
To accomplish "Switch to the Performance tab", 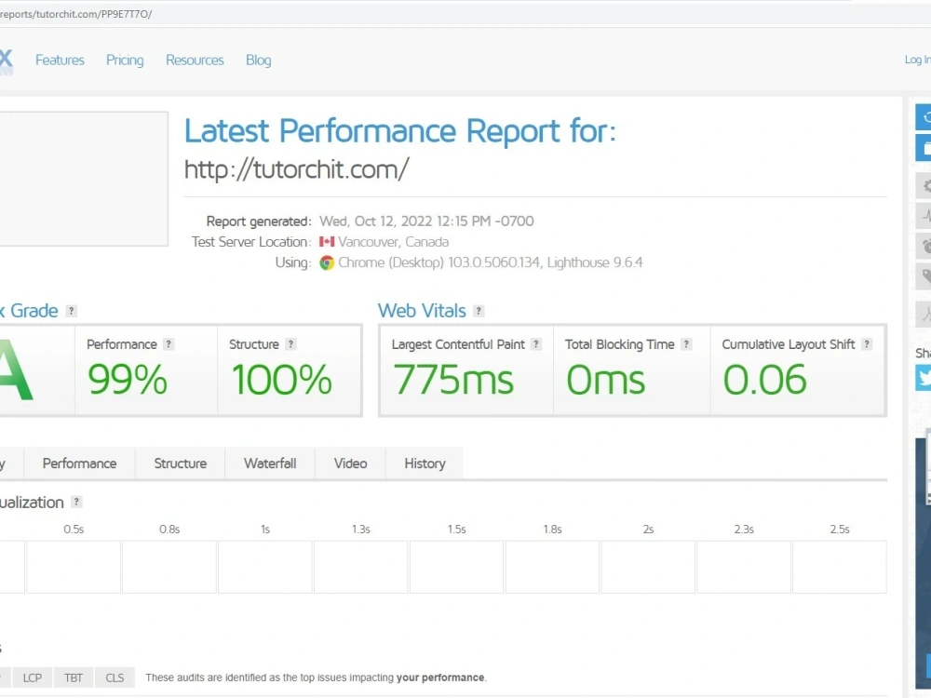I will [x=79, y=463].
